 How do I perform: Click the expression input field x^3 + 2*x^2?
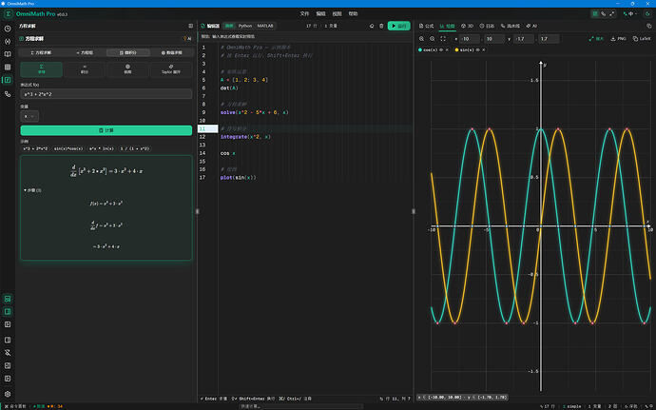pos(106,94)
